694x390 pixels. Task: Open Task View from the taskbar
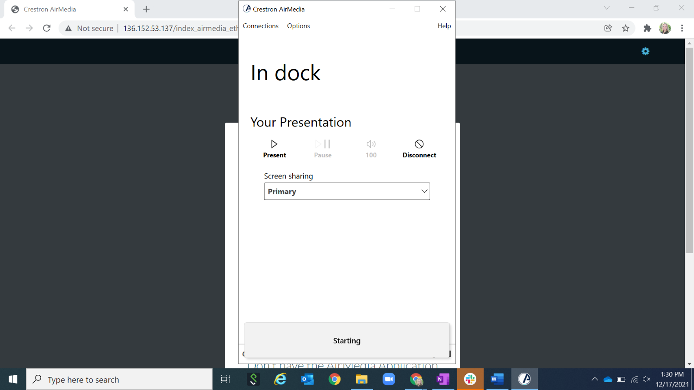point(226,380)
